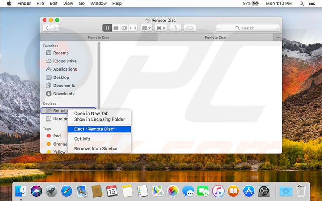Open Launchpad from the Dock
This screenshot has height=201, width=322.
(x=51, y=191)
